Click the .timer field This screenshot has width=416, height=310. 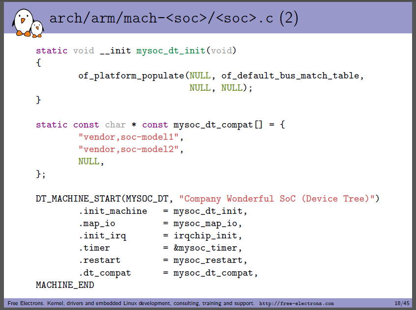point(94,248)
